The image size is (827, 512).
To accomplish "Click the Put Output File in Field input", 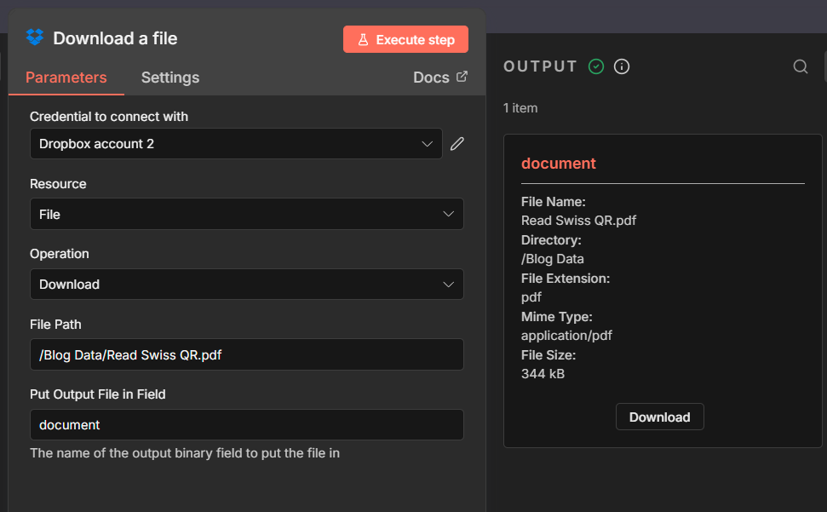I will (246, 424).
